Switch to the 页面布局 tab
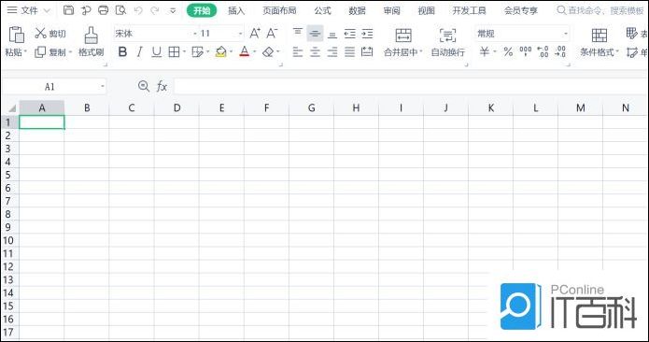 point(279,10)
